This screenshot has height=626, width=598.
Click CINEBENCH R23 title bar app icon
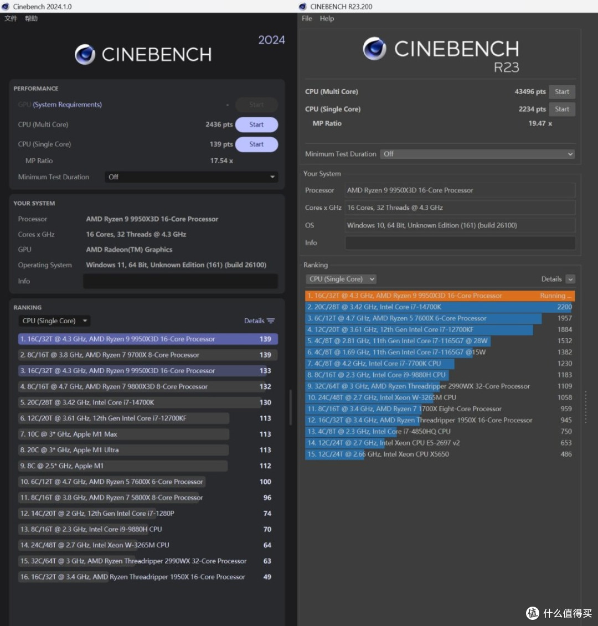point(302,7)
